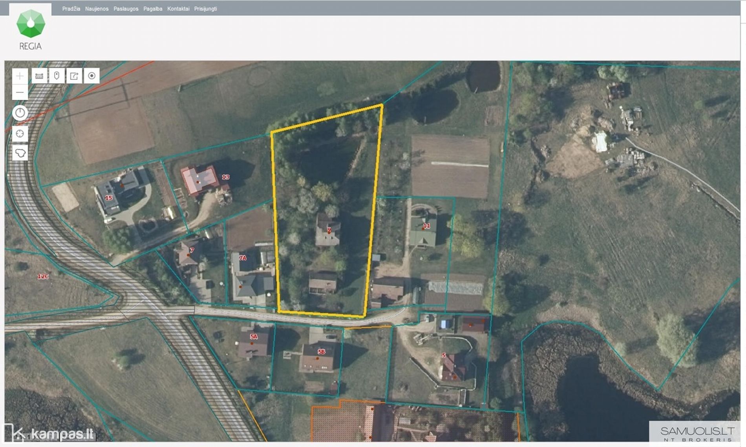Locate my position with crosshair icon

tap(20, 134)
